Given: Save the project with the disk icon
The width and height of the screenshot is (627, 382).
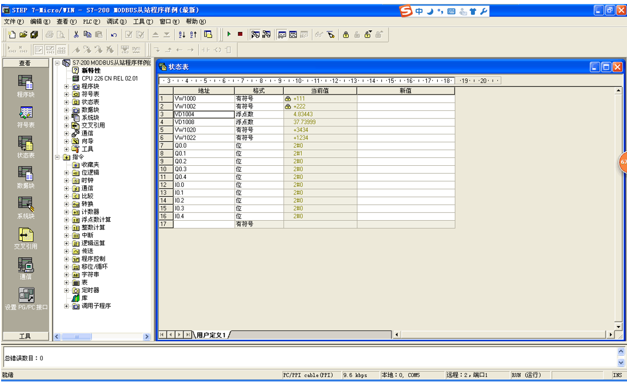Looking at the screenshot, I should pyautogui.click(x=34, y=34).
